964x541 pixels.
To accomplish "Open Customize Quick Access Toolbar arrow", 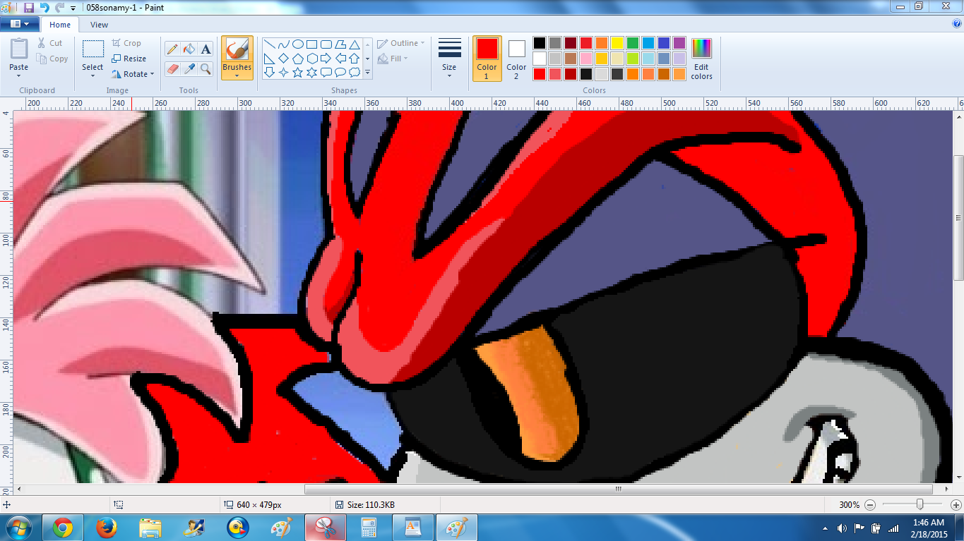I will (x=73, y=8).
